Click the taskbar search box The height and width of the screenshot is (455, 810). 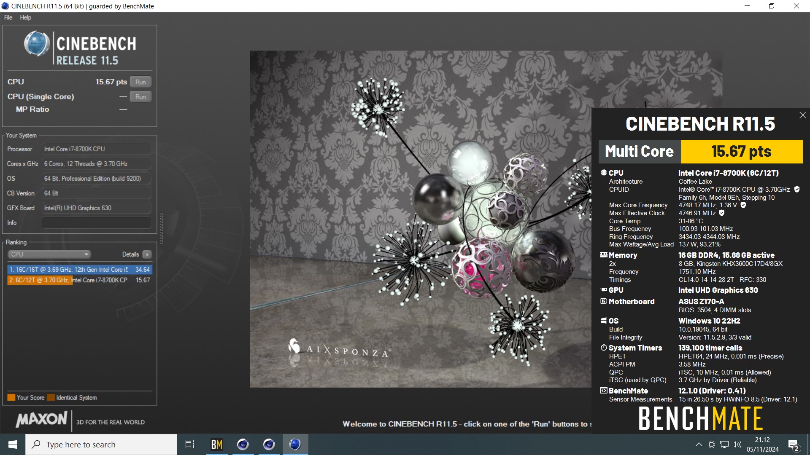point(101,444)
